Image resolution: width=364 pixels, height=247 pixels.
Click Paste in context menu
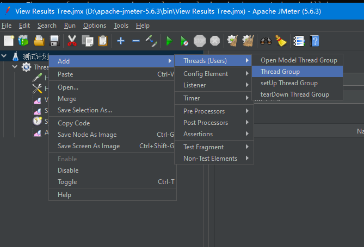tap(112, 74)
